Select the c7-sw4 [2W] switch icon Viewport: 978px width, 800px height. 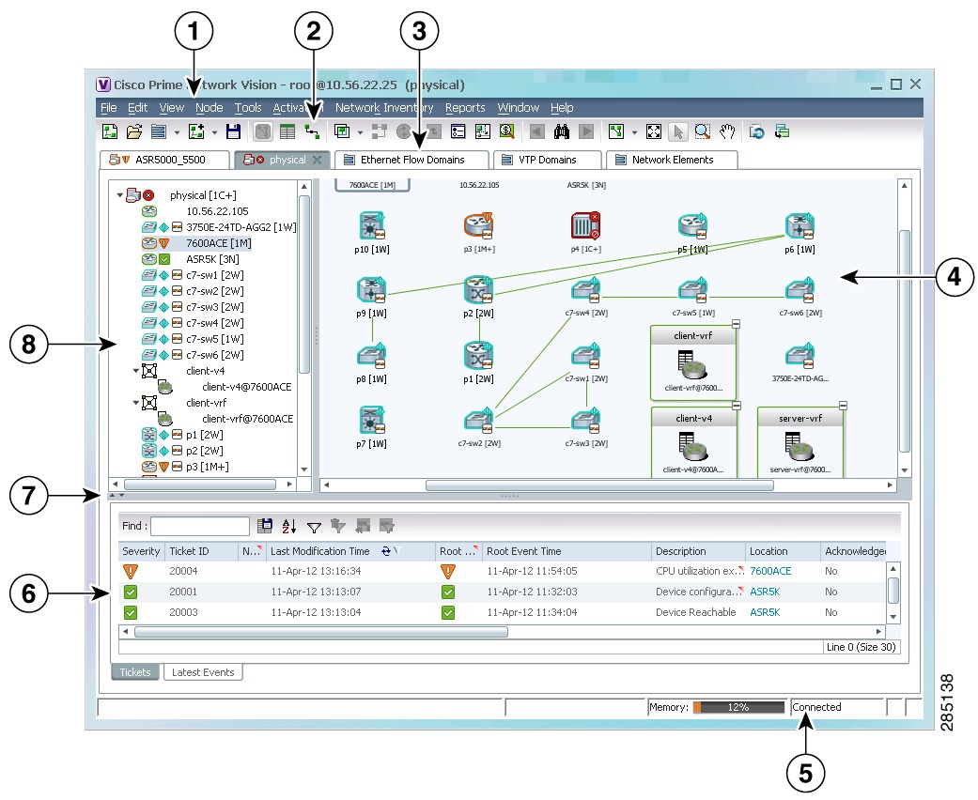click(585, 290)
